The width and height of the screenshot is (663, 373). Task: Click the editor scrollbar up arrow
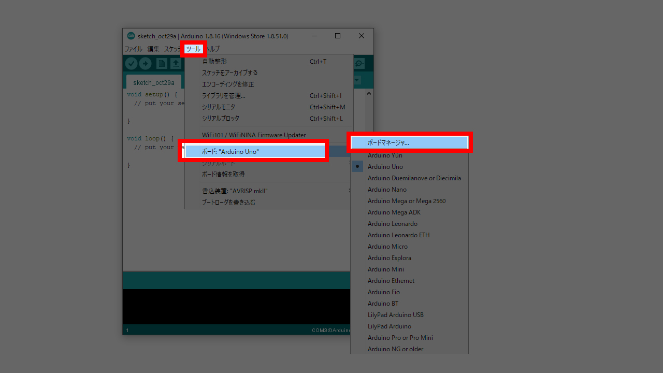pos(369,94)
